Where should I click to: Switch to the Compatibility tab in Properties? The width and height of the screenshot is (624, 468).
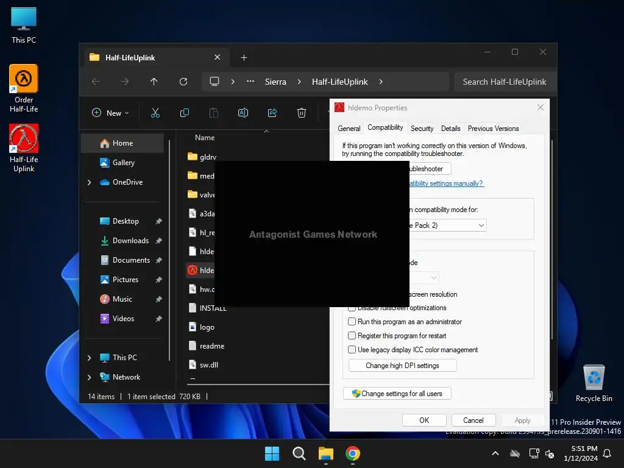(385, 127)
